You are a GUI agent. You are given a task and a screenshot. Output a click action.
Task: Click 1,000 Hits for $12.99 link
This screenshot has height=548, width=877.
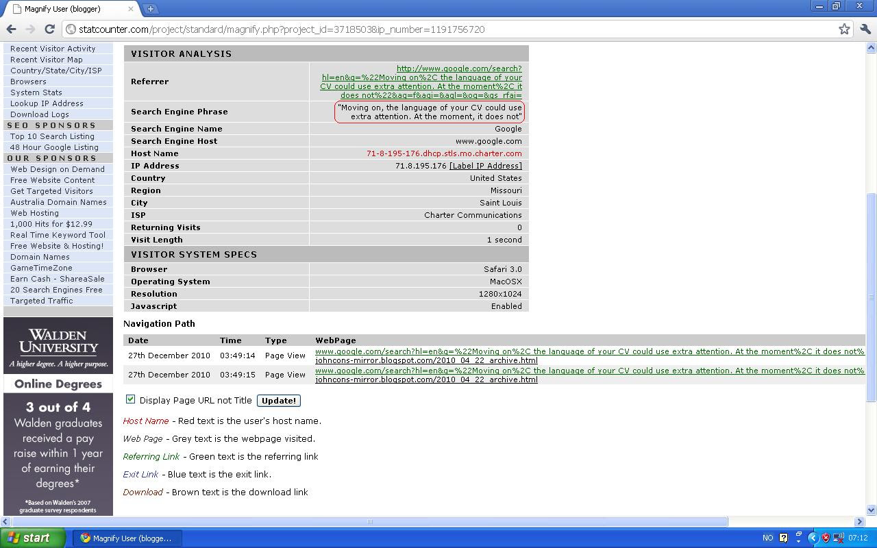pyautogui.click(x=51, y=224)
